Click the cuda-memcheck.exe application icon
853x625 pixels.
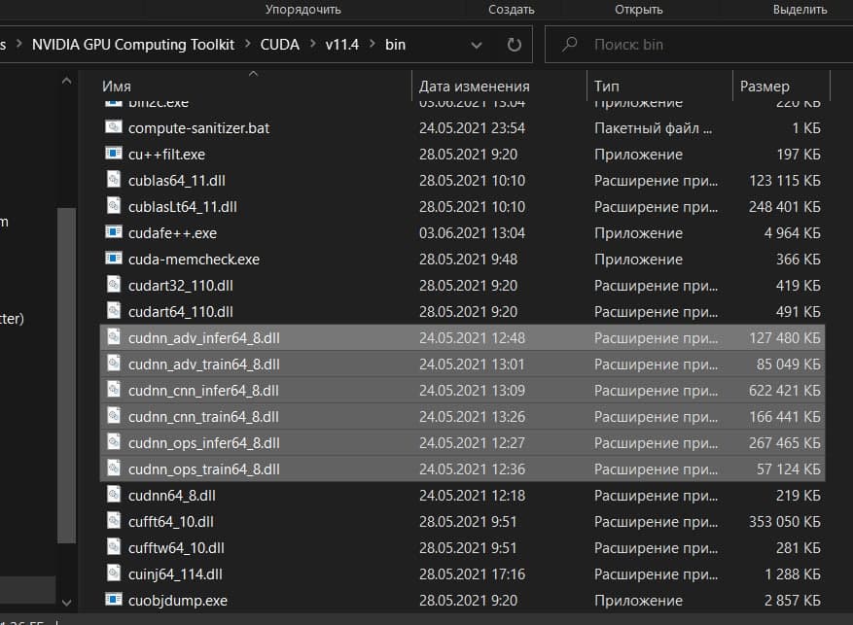pyautogui.click(x=114, y=260)
